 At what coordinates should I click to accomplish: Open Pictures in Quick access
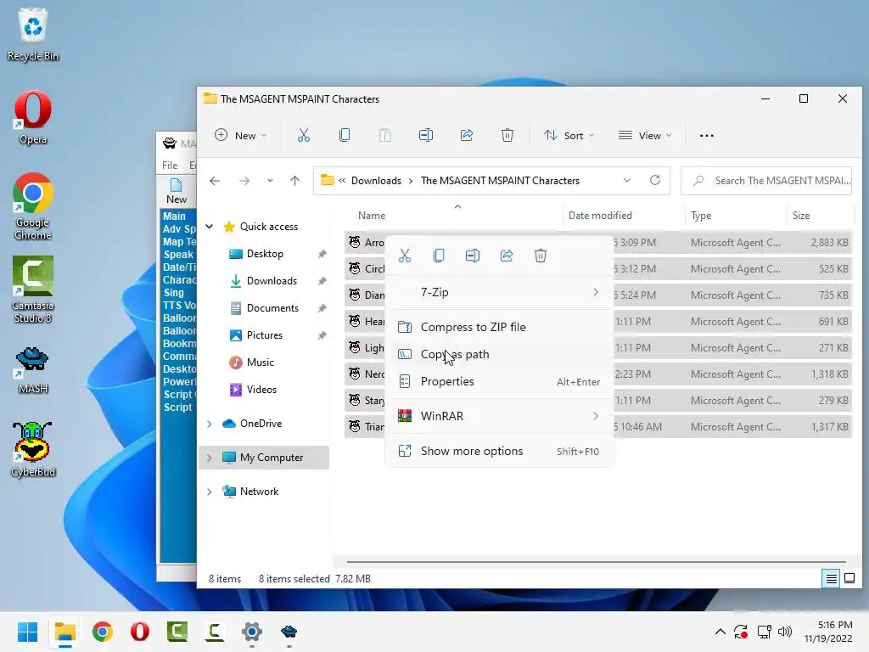(265, 335)
